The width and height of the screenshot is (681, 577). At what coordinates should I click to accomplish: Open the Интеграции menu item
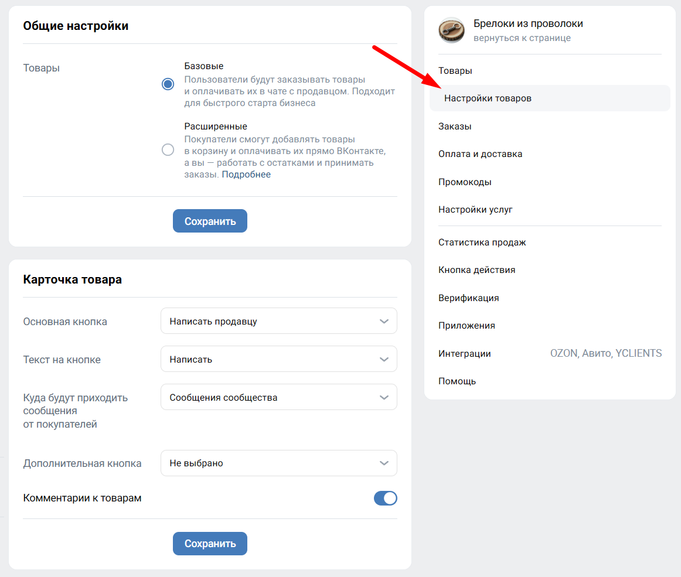point(465,354)
